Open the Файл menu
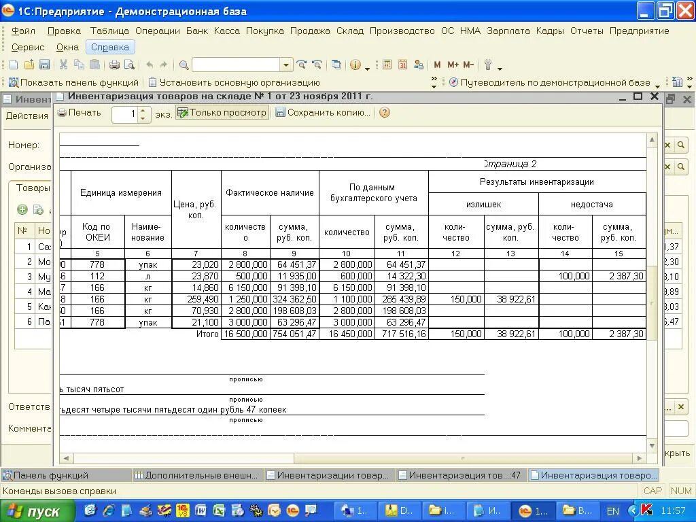 (23, 31)
